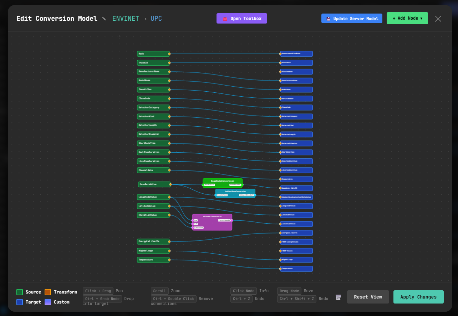The height and width of the screenshot is (316, 458).
Task: Click the input port of the MissionName target node
Action: (x=280, y=72)
